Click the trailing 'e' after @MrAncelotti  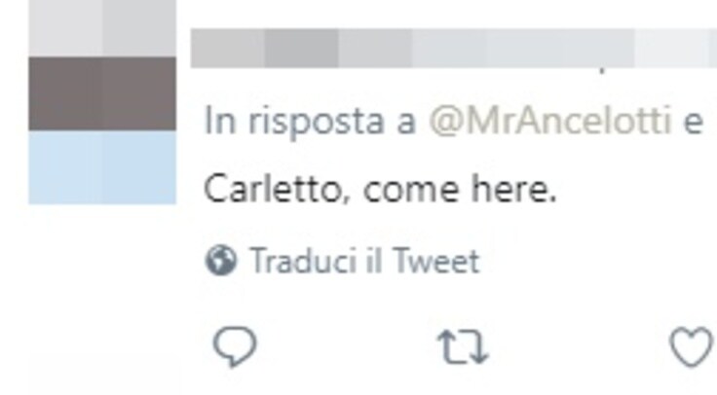(694, 123)
